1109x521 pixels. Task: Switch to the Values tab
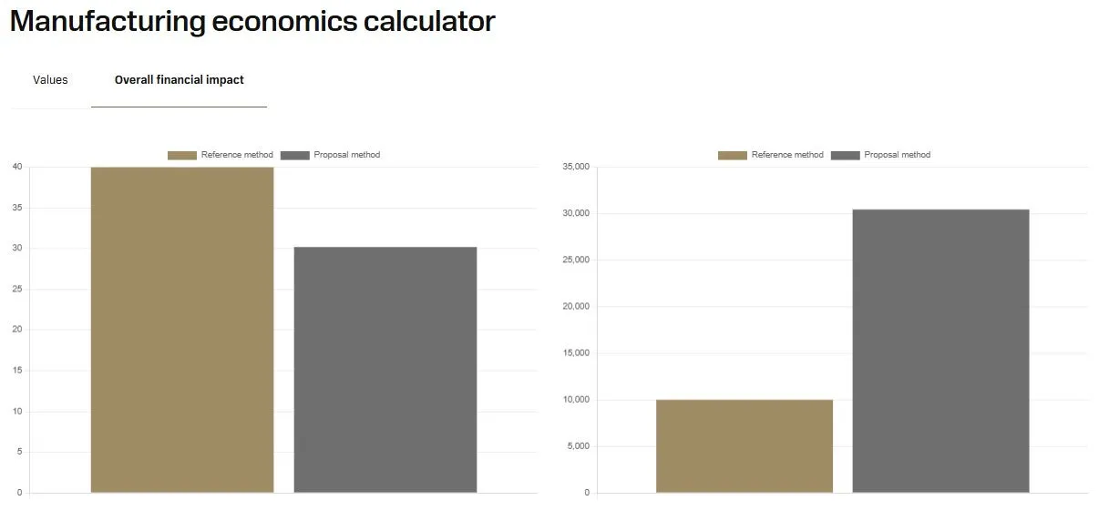pyautogui.click(x=50, y=80)
